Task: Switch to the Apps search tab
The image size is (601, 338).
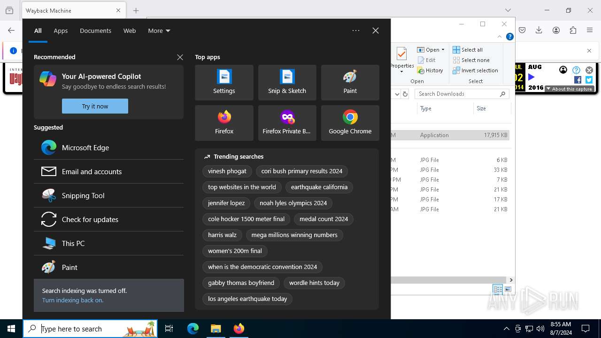Action: [61, 31]
